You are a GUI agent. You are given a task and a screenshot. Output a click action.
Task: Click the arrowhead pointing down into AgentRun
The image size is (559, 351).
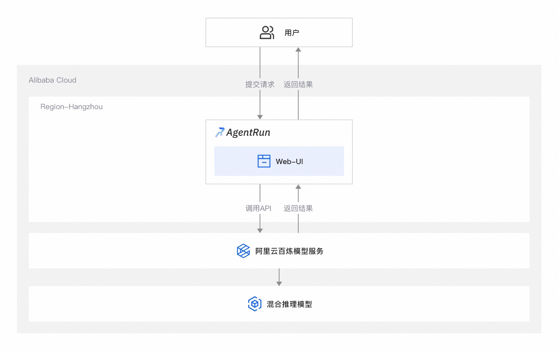coord(260,117)
